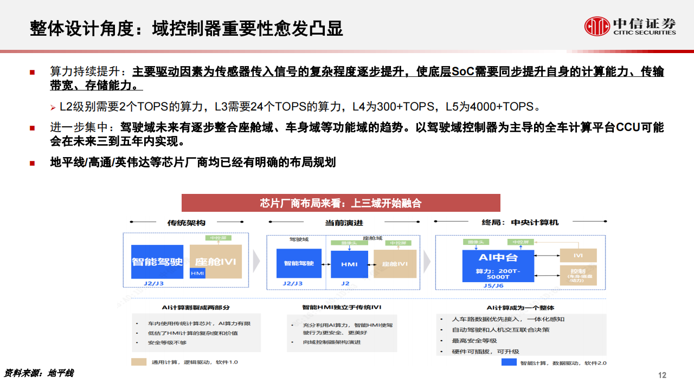Click the line 低估了HMI计算的复杂度和价值
Screen dimensions: 694x390
(192, 333)
